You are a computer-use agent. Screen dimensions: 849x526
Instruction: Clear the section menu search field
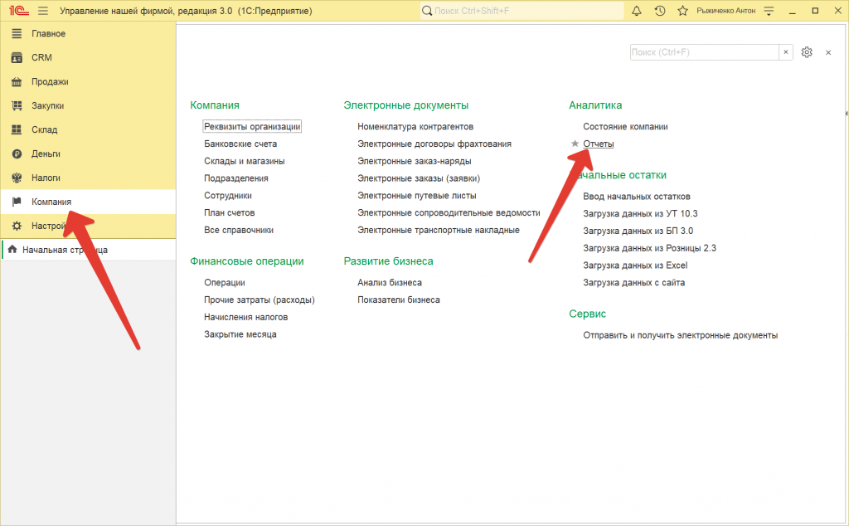point(785,52)
